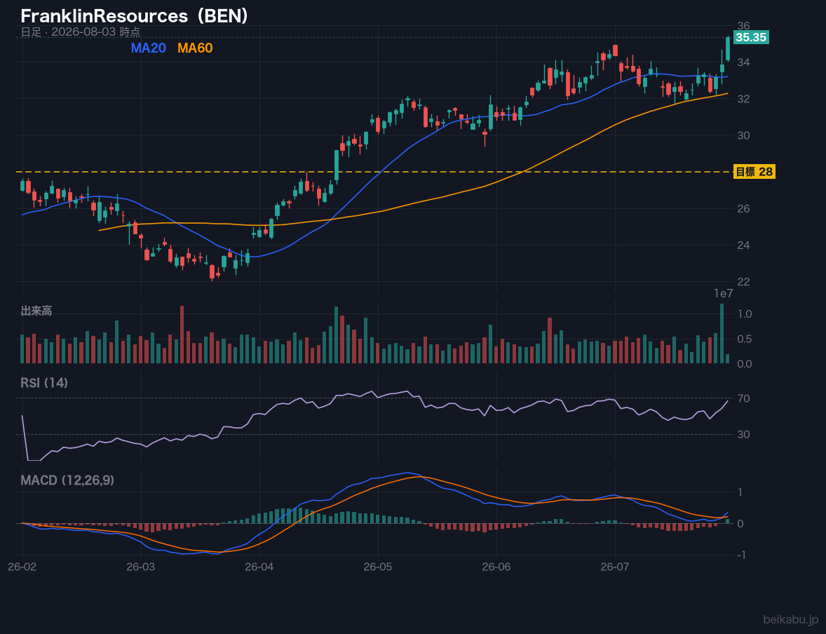The height and width of the screenshot is (634, 826).
Task: Select the MA20 legend label
Action: [148, 48]
